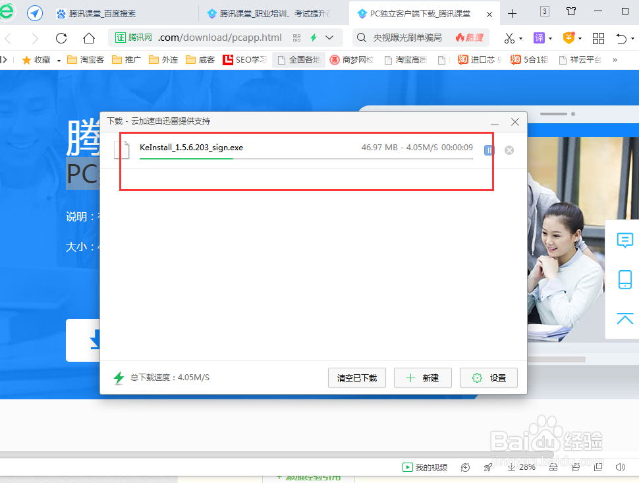Select the scissors screenshot tool
639x483 pixels.
coord(509,38)
